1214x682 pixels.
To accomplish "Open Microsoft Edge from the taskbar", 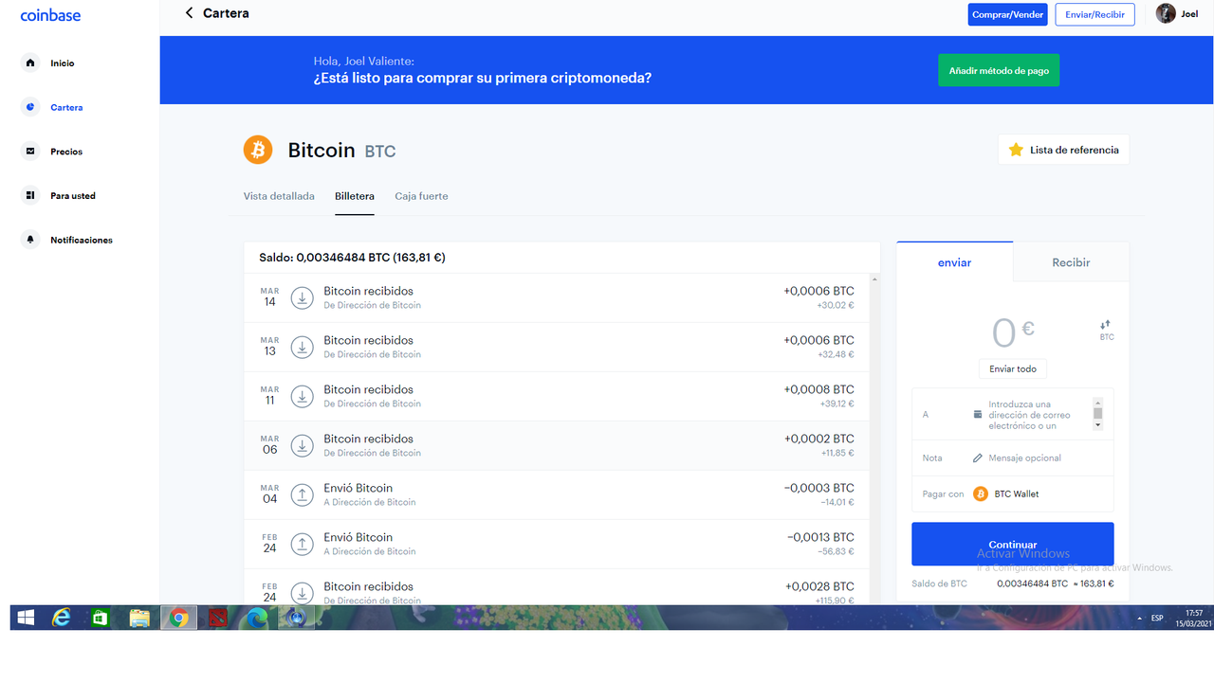I will (256, 618).
